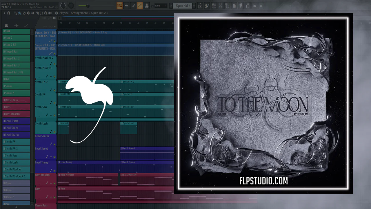Select the marquee Select tool
Viewport: 371px width, 209px height.
click(x=41, y=13)
